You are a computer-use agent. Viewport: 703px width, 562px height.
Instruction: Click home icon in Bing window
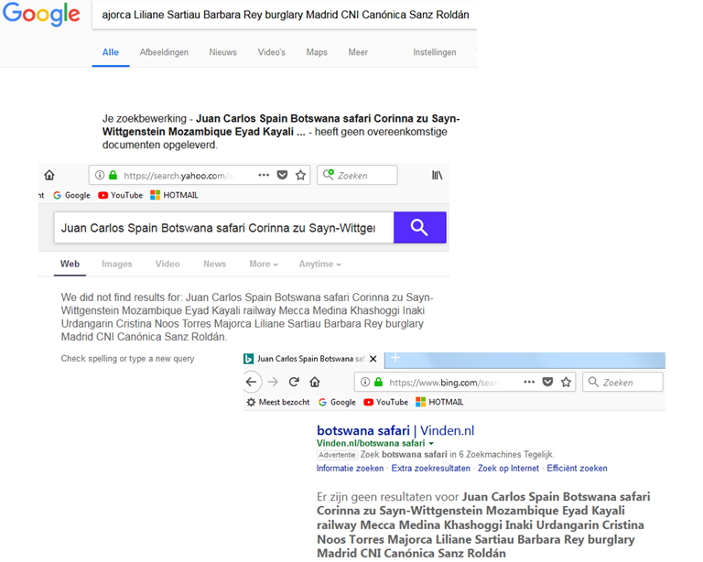click(x=315, y=383)
